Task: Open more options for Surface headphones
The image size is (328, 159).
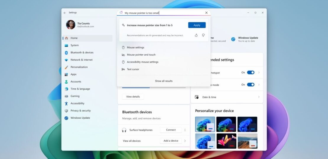Action: point(185,130)
